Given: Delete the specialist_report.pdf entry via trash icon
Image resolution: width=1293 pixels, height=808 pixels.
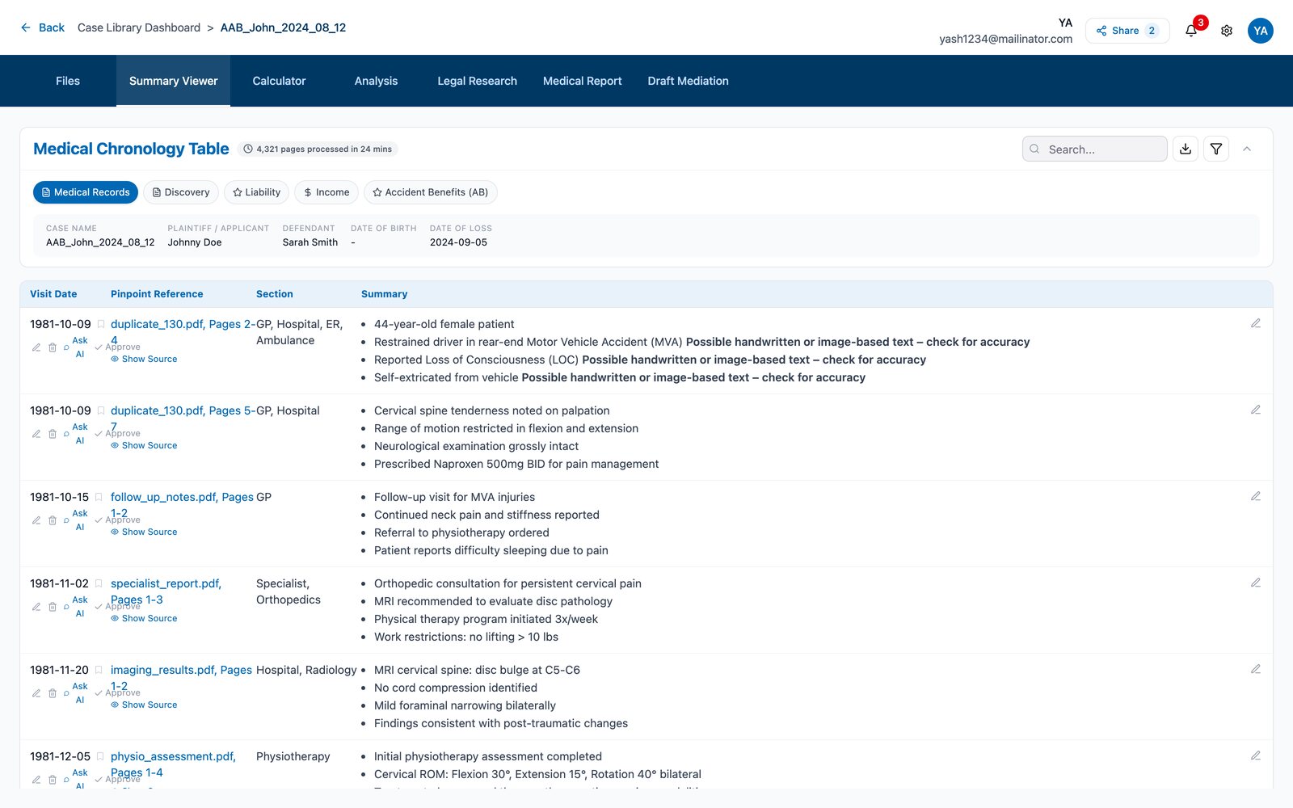Looking at the screenshot, I should [x=53, y=607].
